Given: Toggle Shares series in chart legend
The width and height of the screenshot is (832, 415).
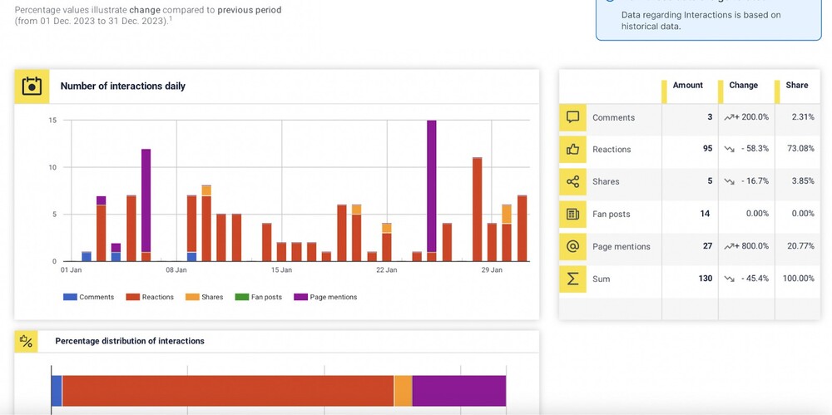Looking at the screenshot, I should pos(205,297).
